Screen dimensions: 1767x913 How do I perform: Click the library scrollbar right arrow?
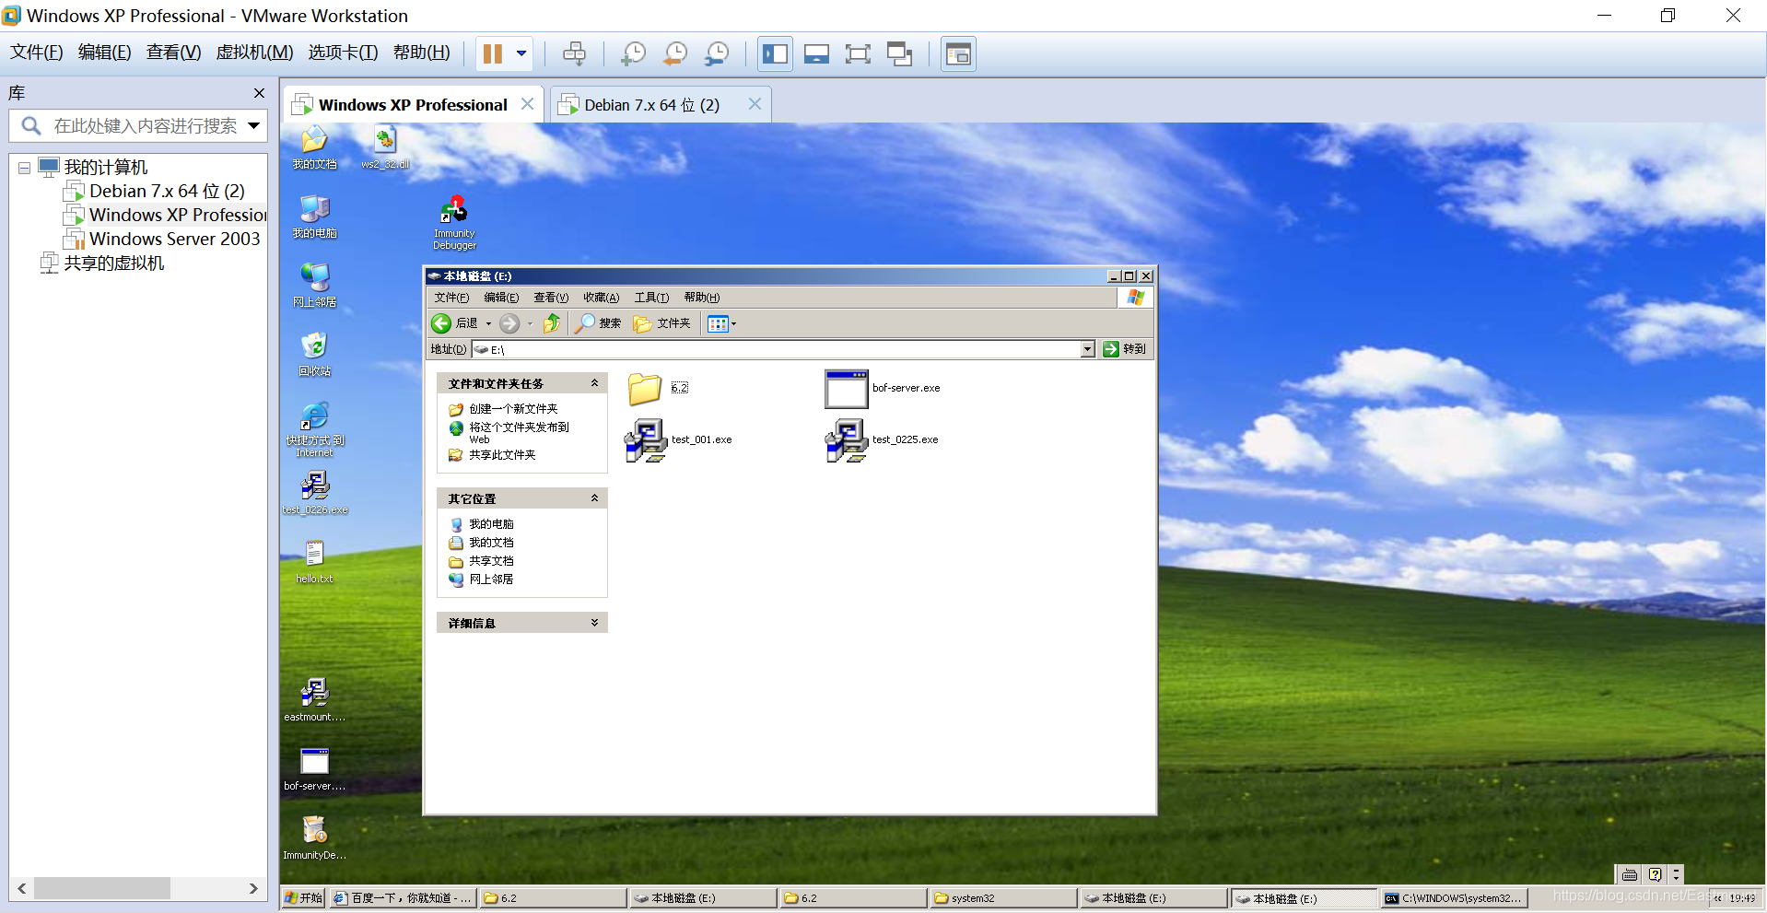(x=253, y=888)
